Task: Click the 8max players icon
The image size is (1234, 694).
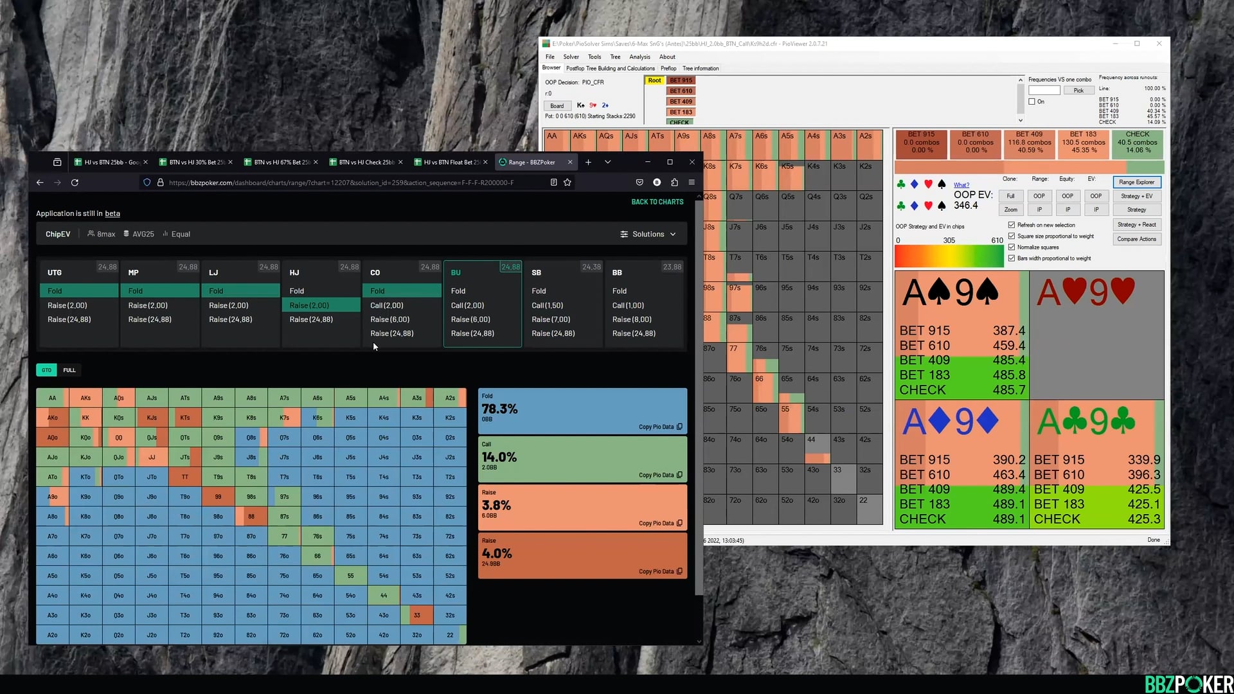Action: [91, 234]
